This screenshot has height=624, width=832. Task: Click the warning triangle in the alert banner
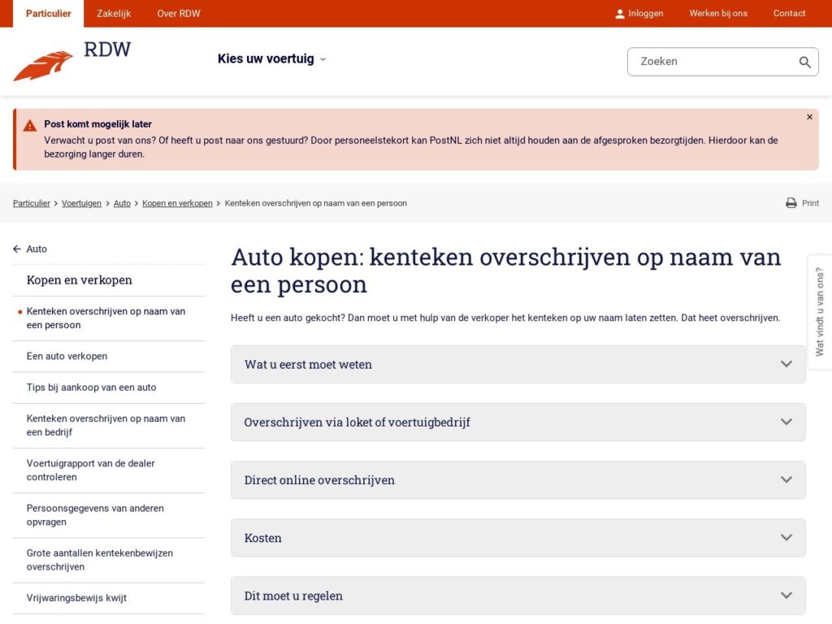point(30,124)
